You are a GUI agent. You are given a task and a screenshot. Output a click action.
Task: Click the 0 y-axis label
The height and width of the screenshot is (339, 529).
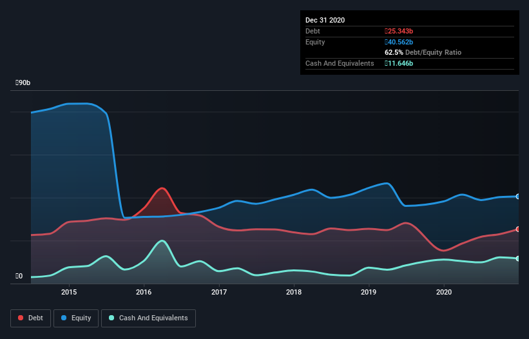(19, 276)
